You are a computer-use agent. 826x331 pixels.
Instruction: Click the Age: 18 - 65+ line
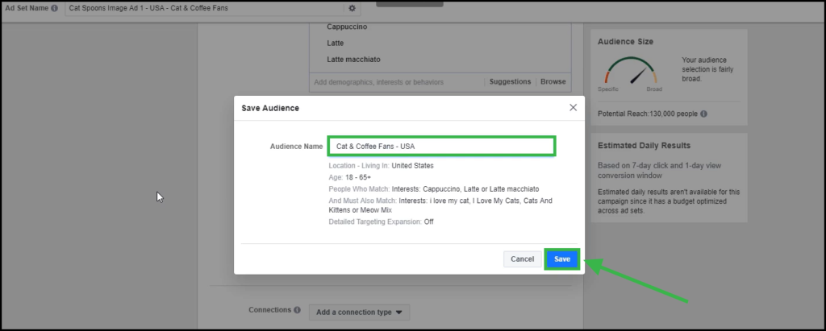tap(350, 177)
